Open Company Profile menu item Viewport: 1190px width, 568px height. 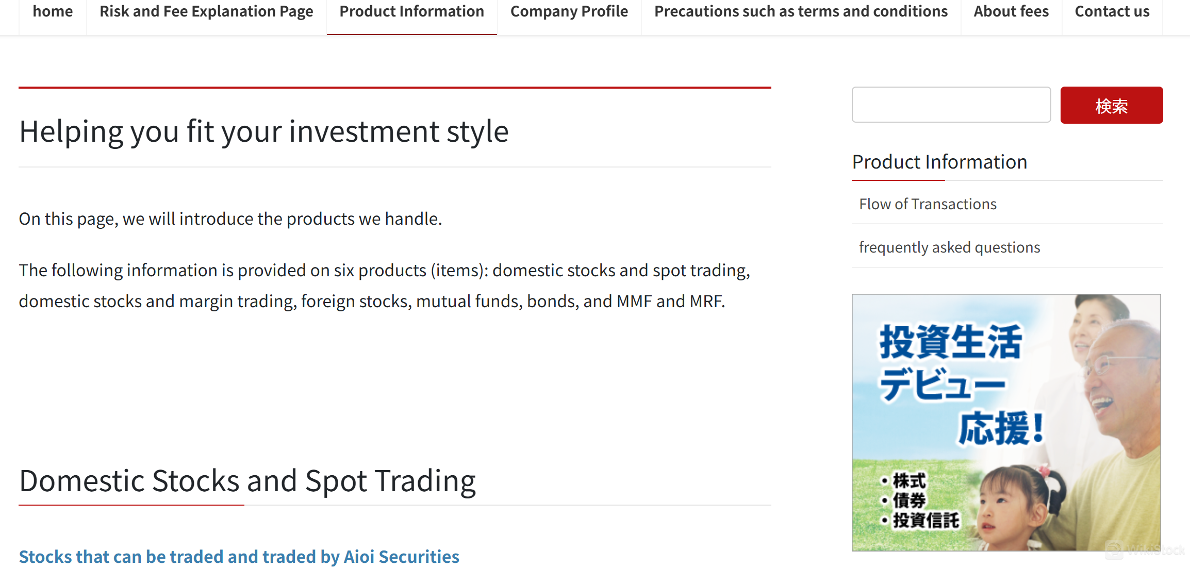(569, 12)
